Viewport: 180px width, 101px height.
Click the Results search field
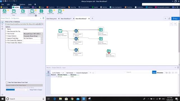coord(138,72)
